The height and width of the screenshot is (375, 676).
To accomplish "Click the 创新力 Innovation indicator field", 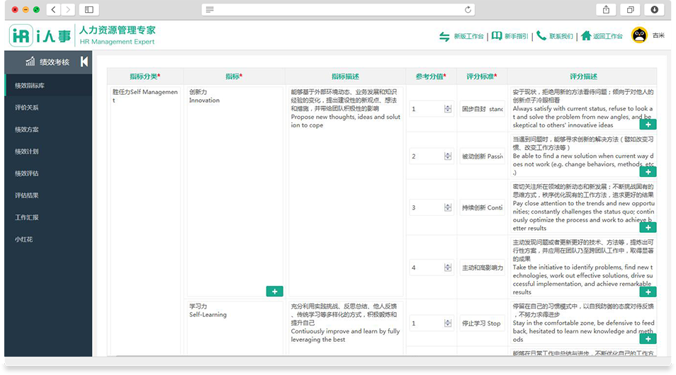I will pos(235,192).
